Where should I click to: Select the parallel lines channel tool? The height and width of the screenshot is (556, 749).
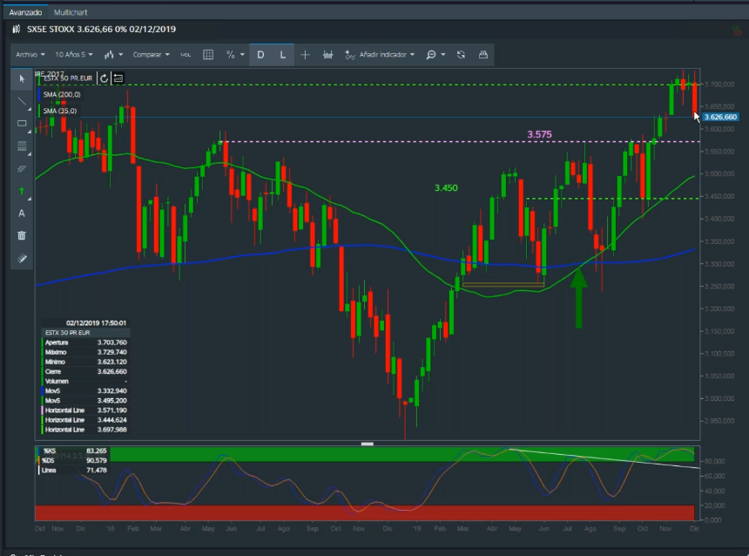point(22,169)
